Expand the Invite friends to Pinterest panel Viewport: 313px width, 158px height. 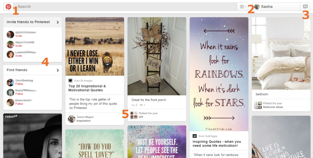(x=32, y=22)
